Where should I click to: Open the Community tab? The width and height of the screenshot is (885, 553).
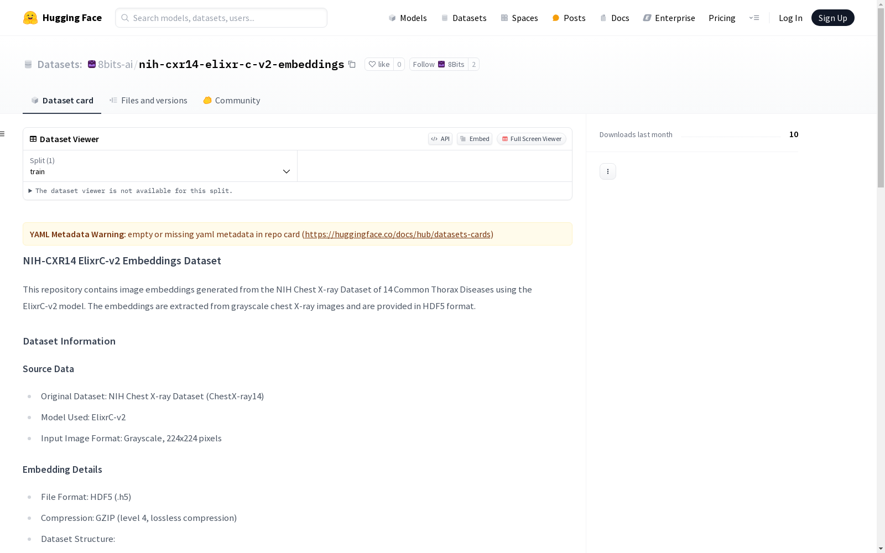point(231,101)
